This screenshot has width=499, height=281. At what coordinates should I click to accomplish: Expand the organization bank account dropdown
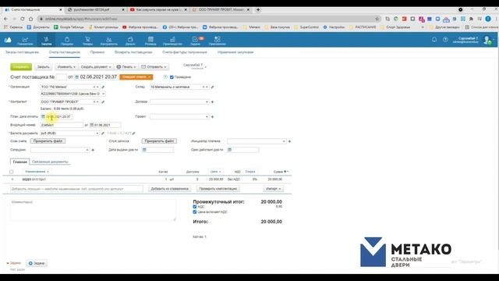tap(103, 94)
